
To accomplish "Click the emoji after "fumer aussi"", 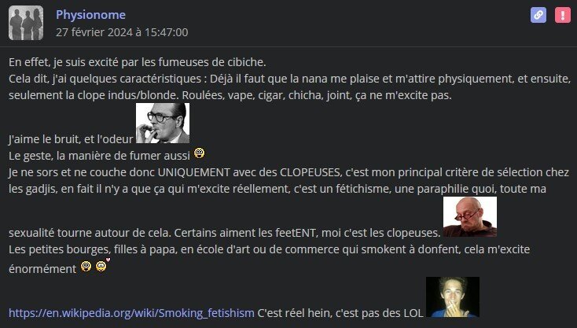I will pyautogui.click(x=199, y=153).
